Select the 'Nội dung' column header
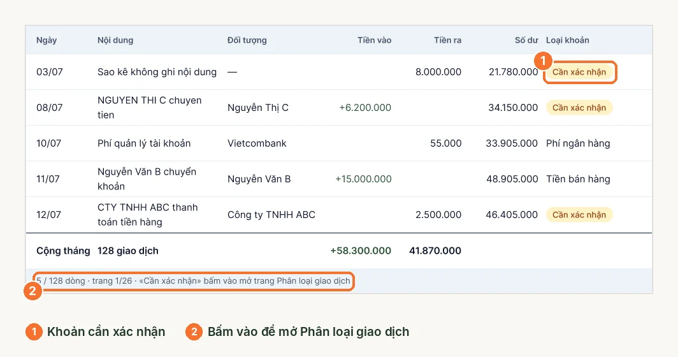 coord(115,40)
